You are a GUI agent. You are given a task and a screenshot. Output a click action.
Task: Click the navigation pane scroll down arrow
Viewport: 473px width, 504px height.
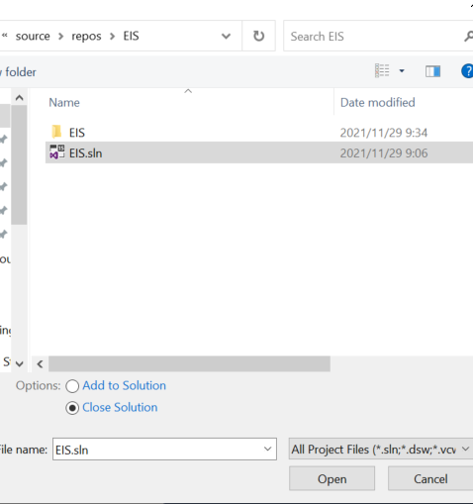(19, 364)
